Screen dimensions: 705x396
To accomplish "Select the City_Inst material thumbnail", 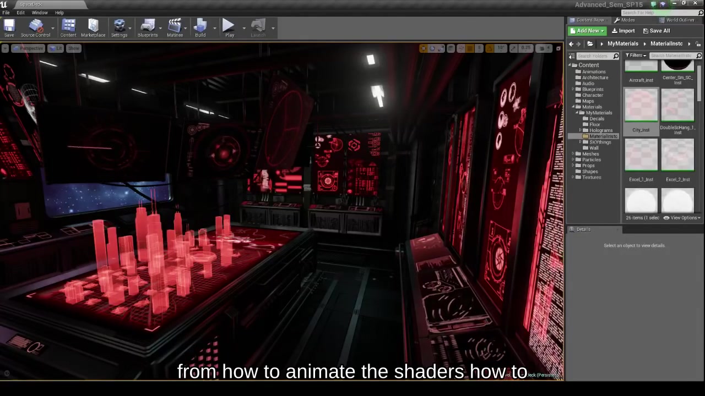I will (641, 106).
